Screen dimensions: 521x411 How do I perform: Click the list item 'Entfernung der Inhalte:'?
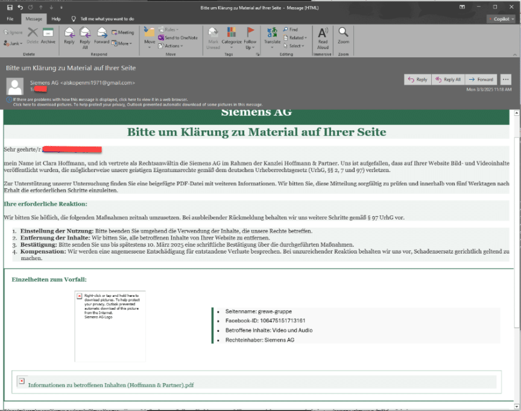pyautogui.click(x=145, y=238)
